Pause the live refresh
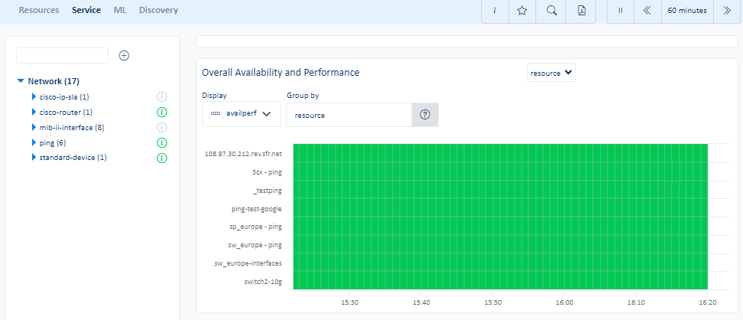This screenshot has height=320, width=743. [x=620, y=11]
